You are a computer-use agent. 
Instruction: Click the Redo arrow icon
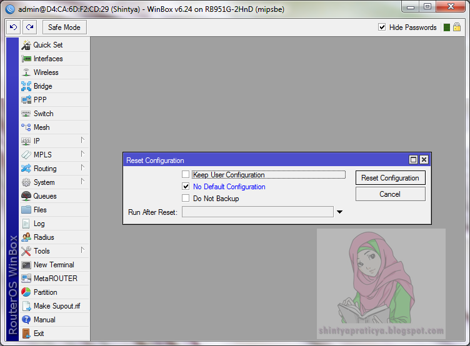pyautogui.click(x=29, y=27)
